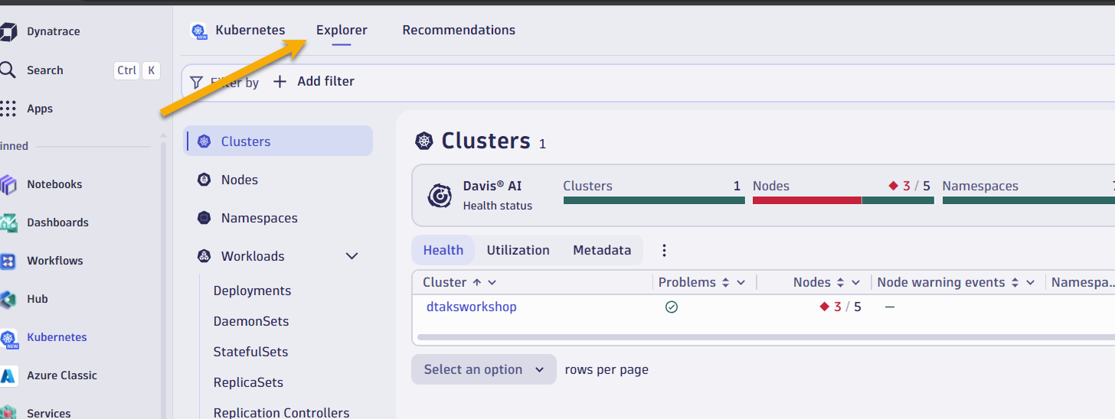Click the Apps grid icon
Screen dimensions: 1115x419
(x=8, y=109)
